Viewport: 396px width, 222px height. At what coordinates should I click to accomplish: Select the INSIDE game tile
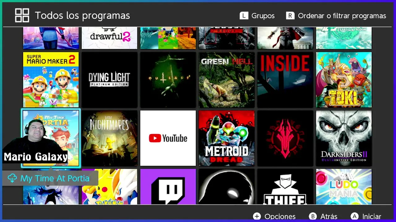pos(285,80)
